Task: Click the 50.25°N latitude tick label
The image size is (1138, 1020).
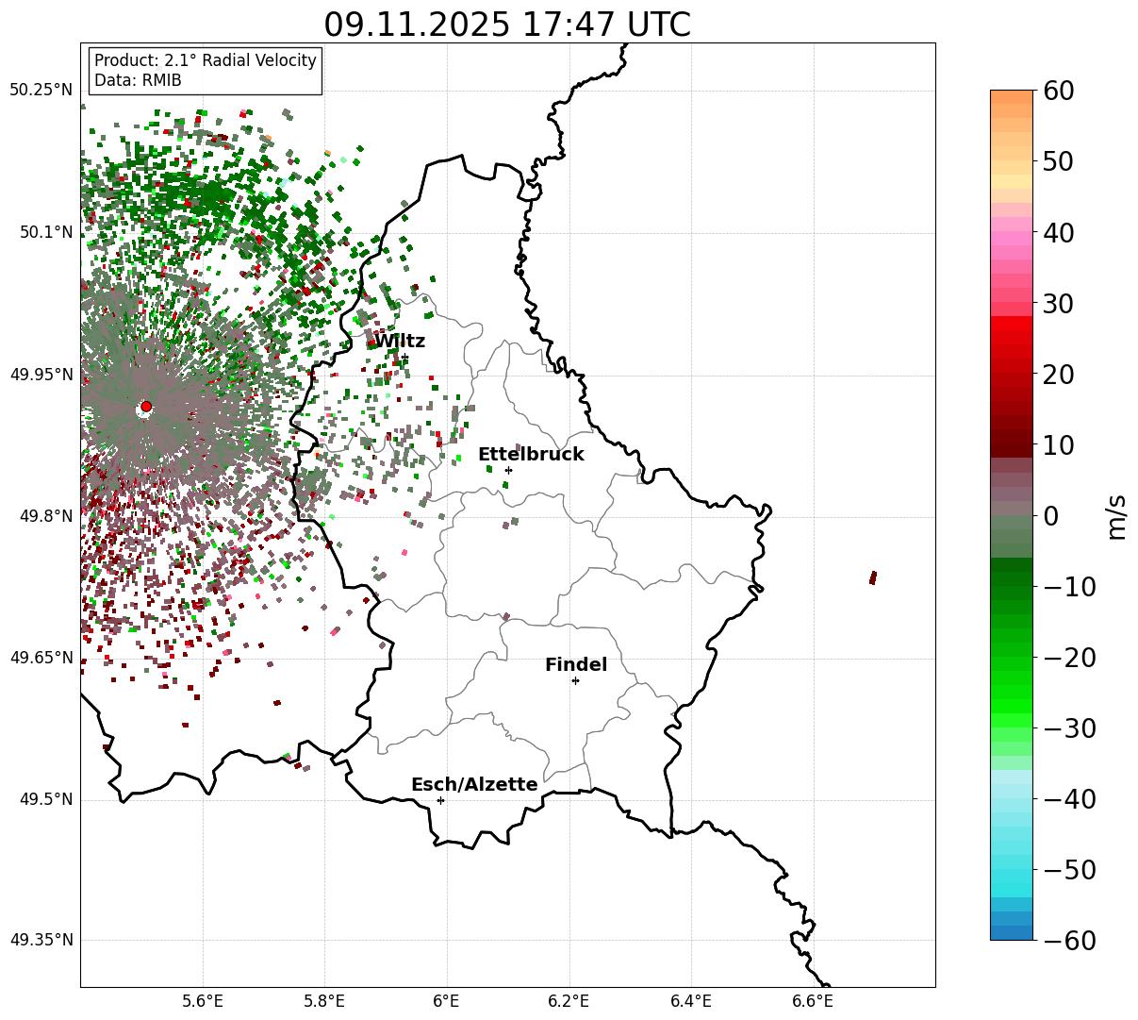Action: tap(41, 90)
